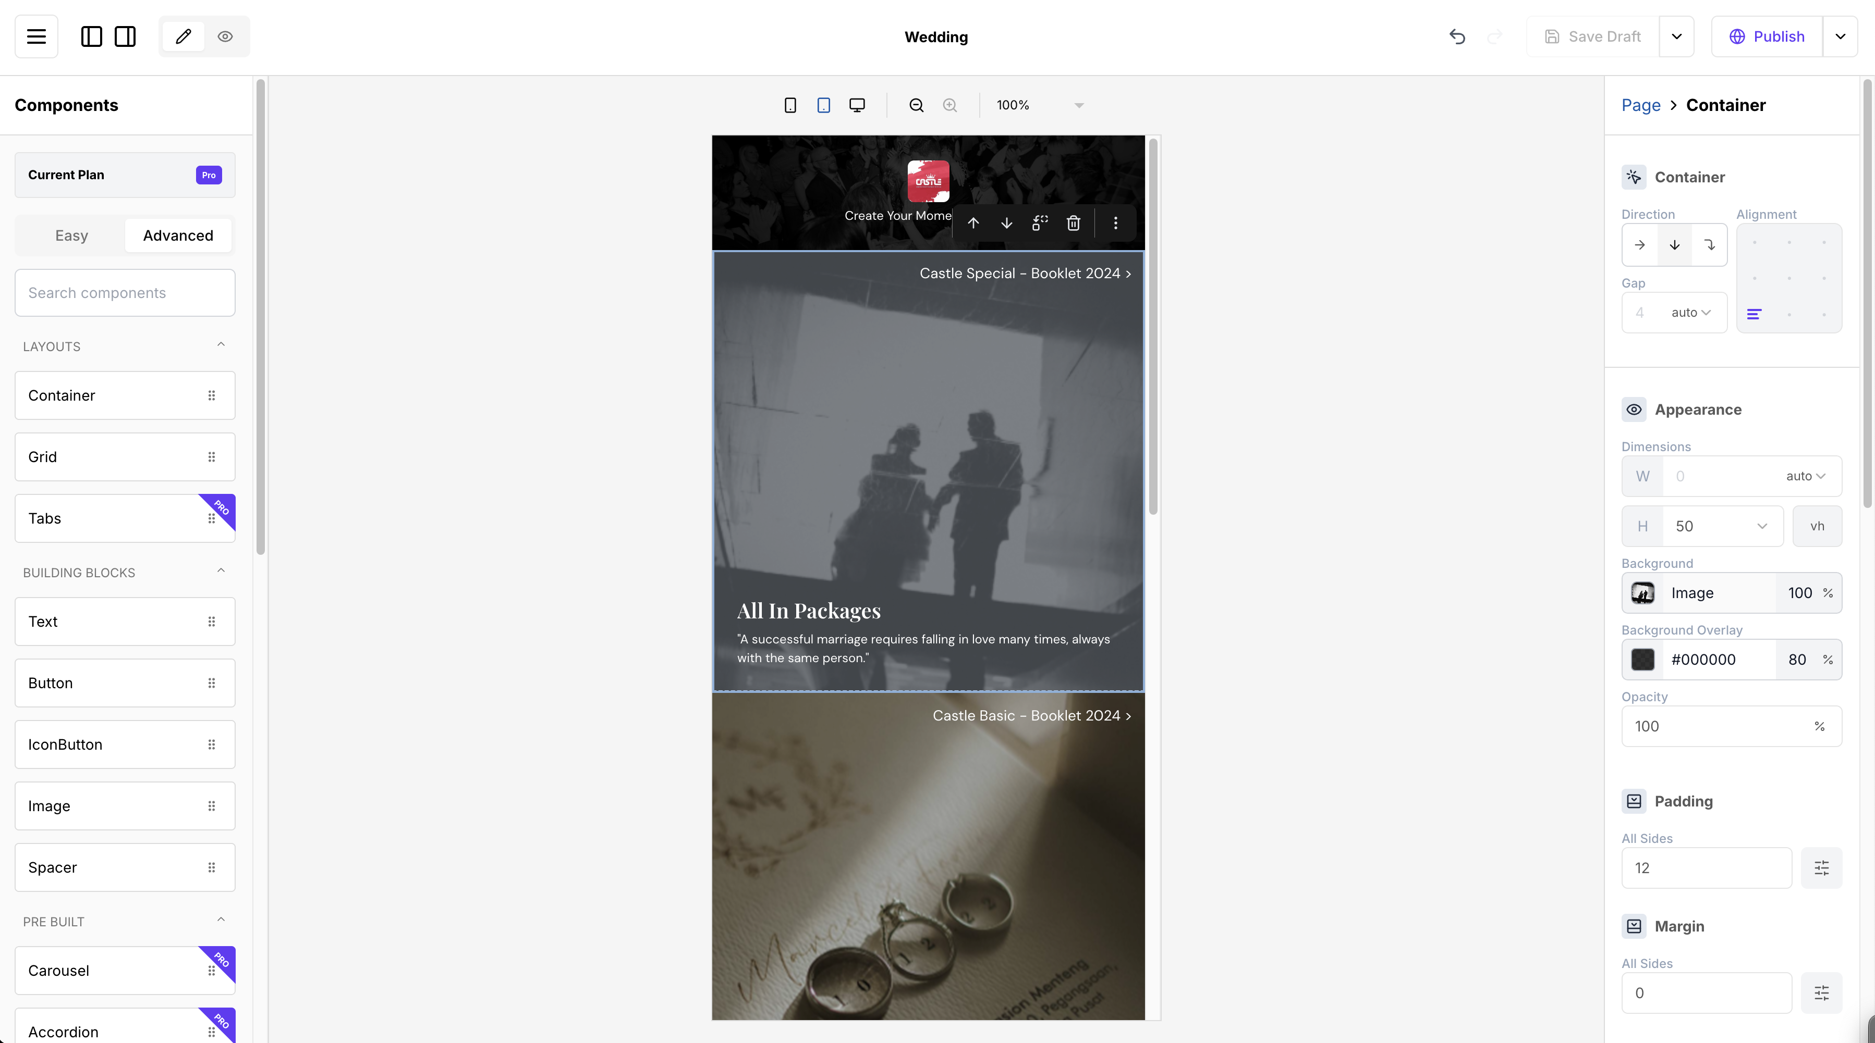The image size is (1875, 1043).
Task: Select desktop device preview
Action: 857,105
